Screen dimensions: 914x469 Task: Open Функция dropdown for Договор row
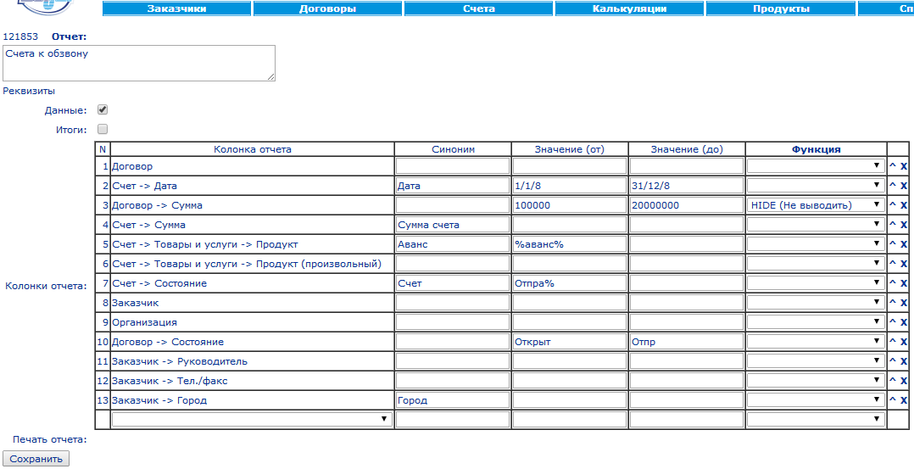click(816, 166)
